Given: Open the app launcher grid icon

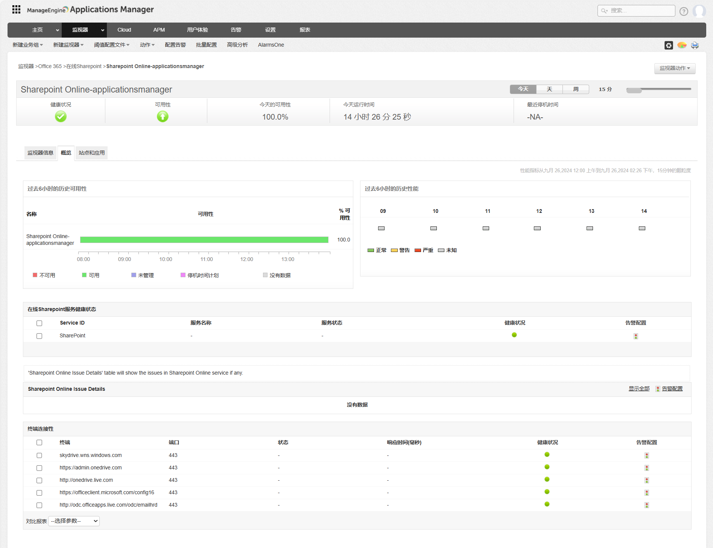Looking at the screenshot, I should pos(16,10).
